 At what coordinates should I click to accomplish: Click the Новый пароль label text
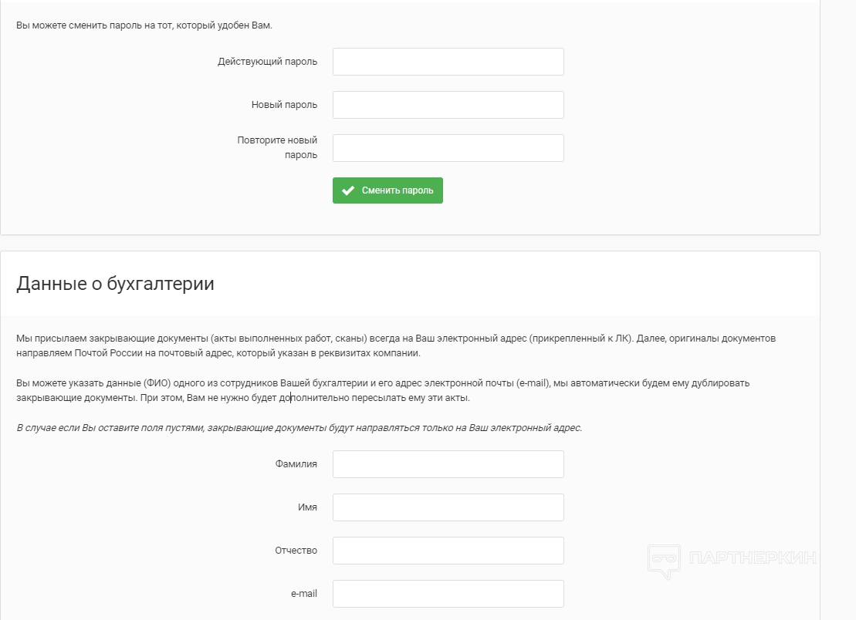[284, 105]
